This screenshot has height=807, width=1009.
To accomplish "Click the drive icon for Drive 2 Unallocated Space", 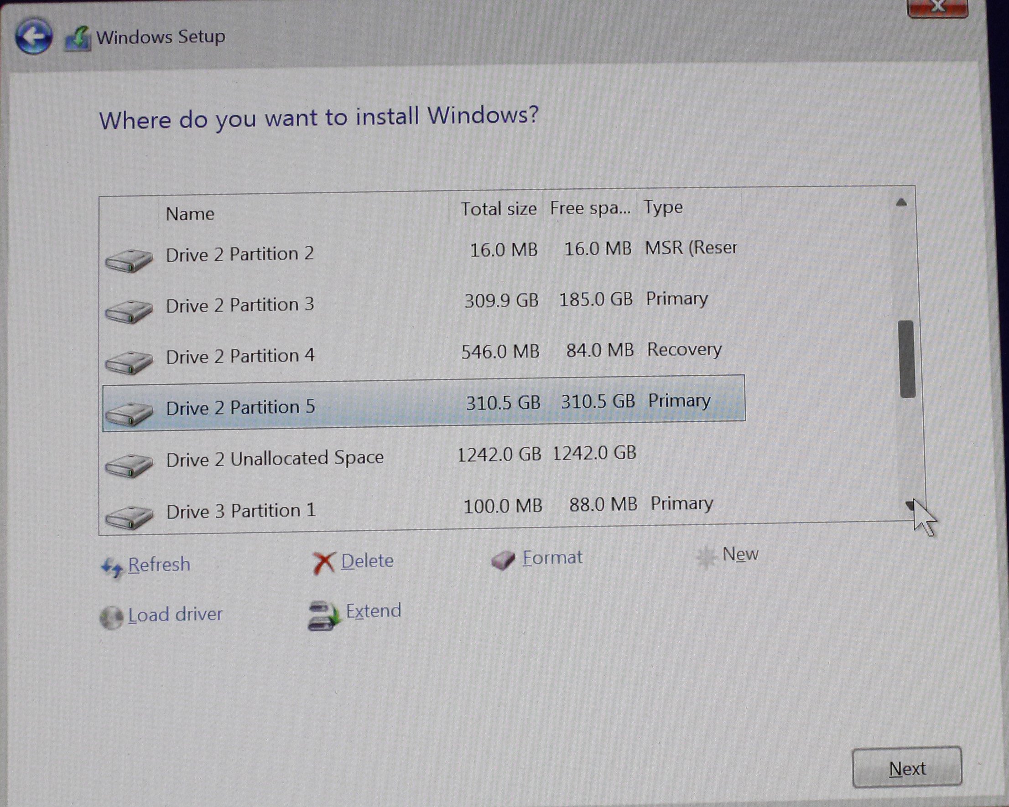I will click(129, 465).
